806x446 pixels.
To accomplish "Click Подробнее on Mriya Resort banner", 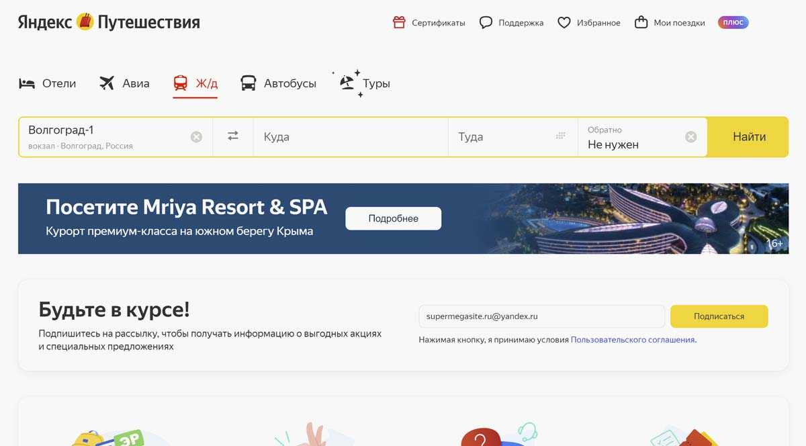I will [x=394, y=218].
